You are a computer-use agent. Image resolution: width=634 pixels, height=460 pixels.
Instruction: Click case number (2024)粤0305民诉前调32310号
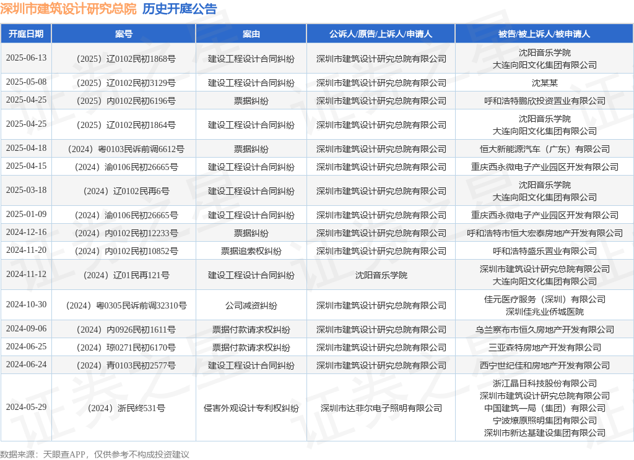pyautogui.click(x=126, y=305)
